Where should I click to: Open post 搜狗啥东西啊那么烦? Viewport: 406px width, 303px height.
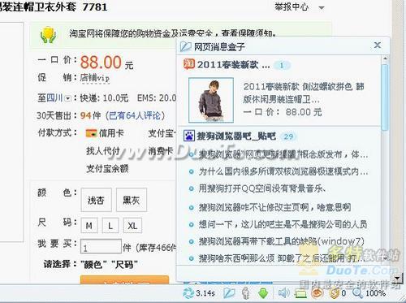[282, 258]
